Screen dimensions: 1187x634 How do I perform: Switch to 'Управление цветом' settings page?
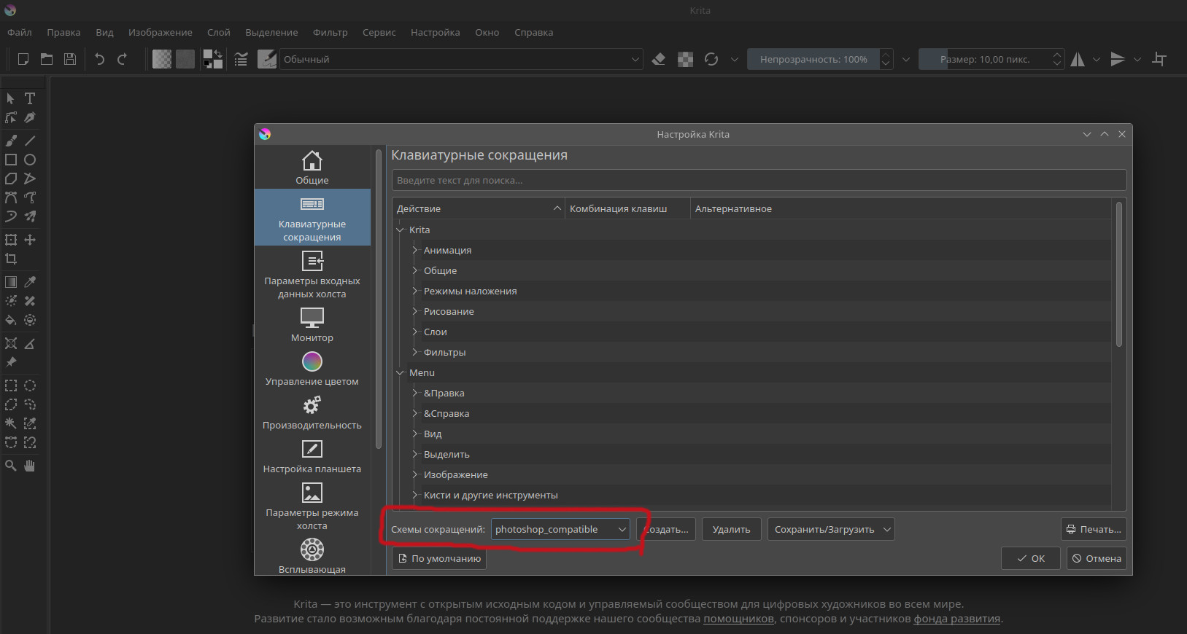click(312, 369)
